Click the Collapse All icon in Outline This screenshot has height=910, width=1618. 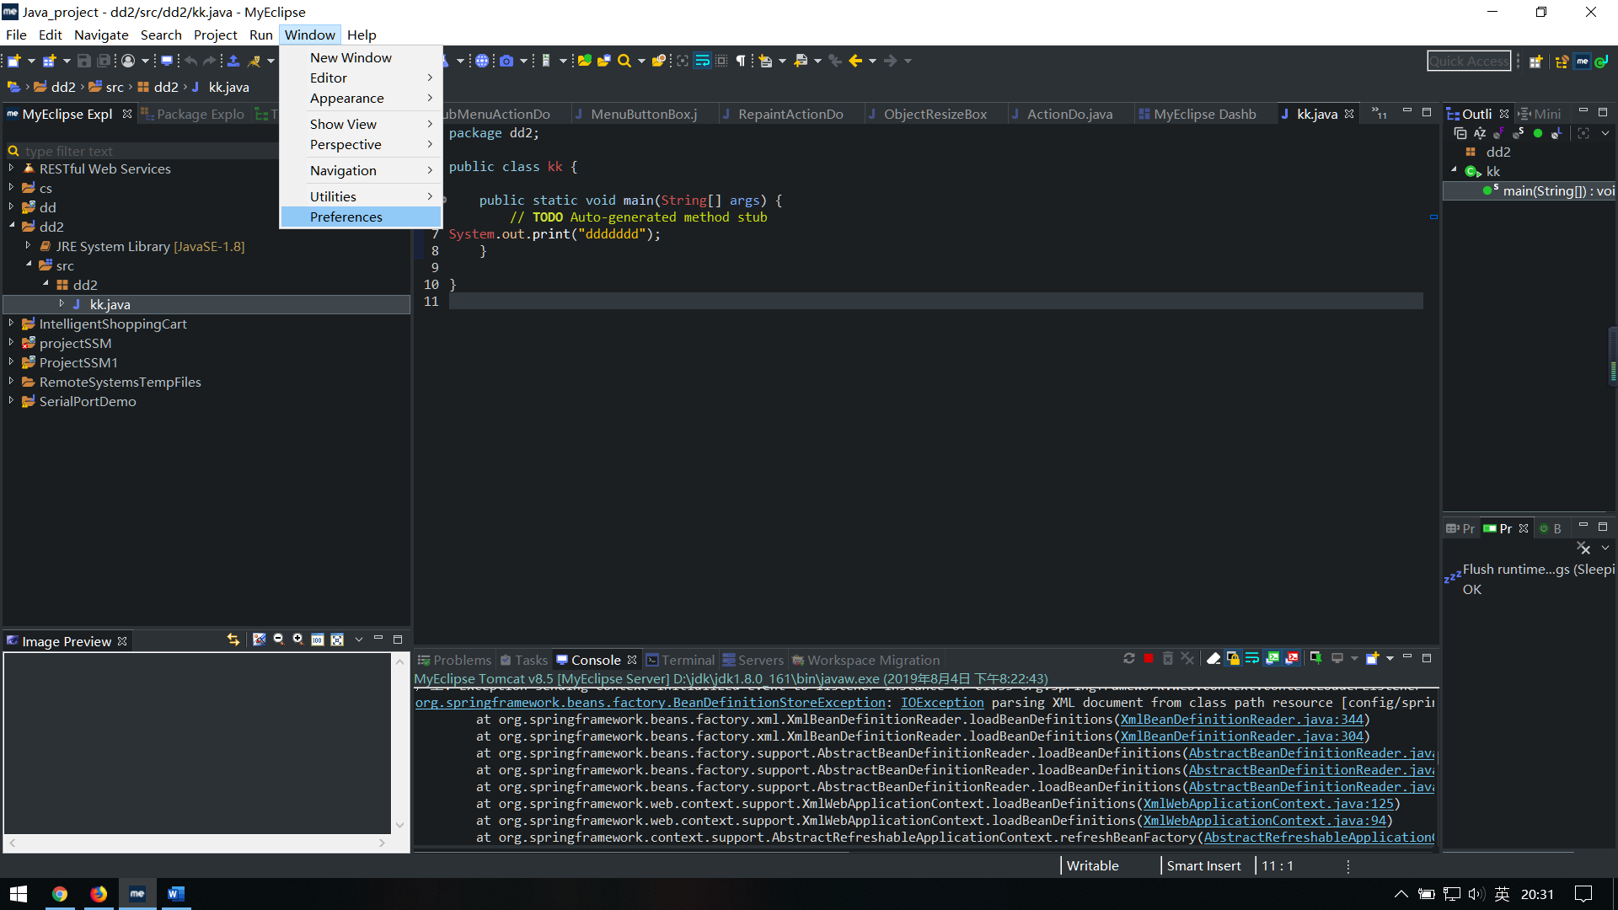point(1460,133)
